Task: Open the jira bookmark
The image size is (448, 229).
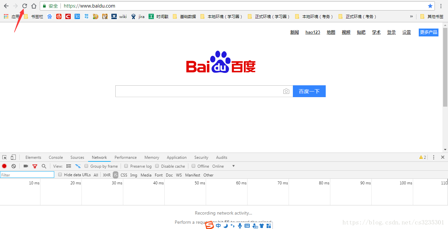Action: click(138, 16)
